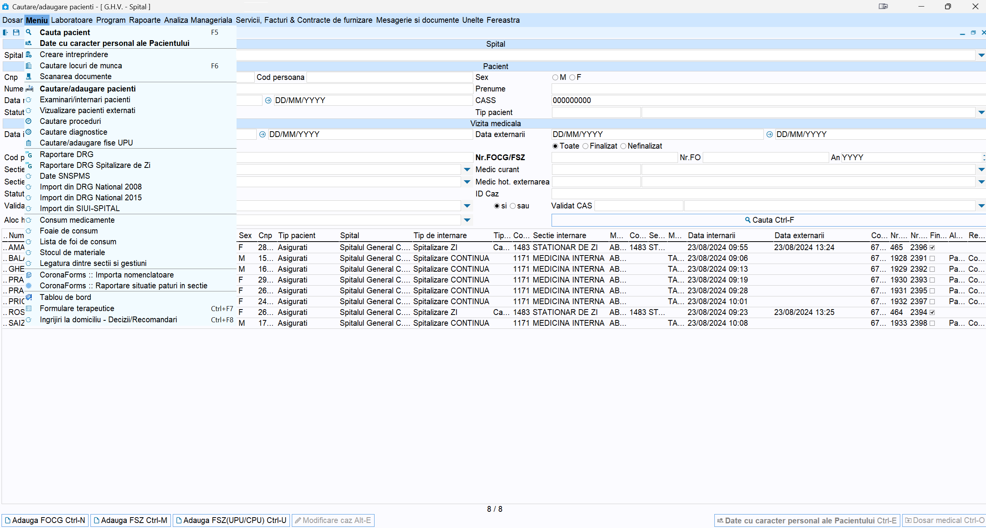Select the M sex radio button

pos(555,77)
